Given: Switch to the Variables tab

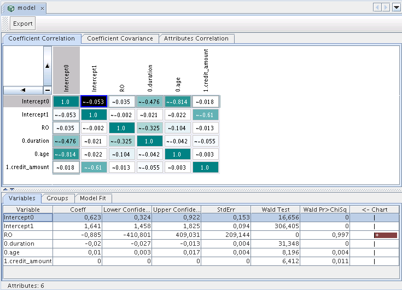Looking at the screenshot, I should (x=22, y=198).
